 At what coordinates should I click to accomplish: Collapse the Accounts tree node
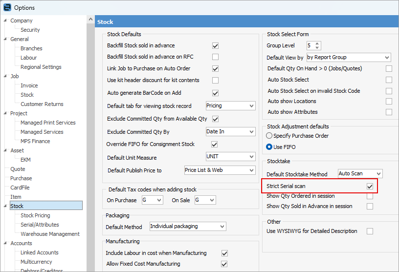point(5,243)
